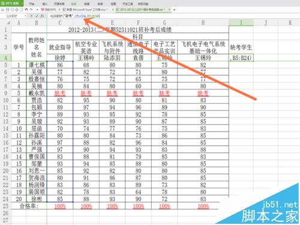The image size is (300, 225).
Task: Switch to the 数据 ribbon tab
Action: pos(87,4)
